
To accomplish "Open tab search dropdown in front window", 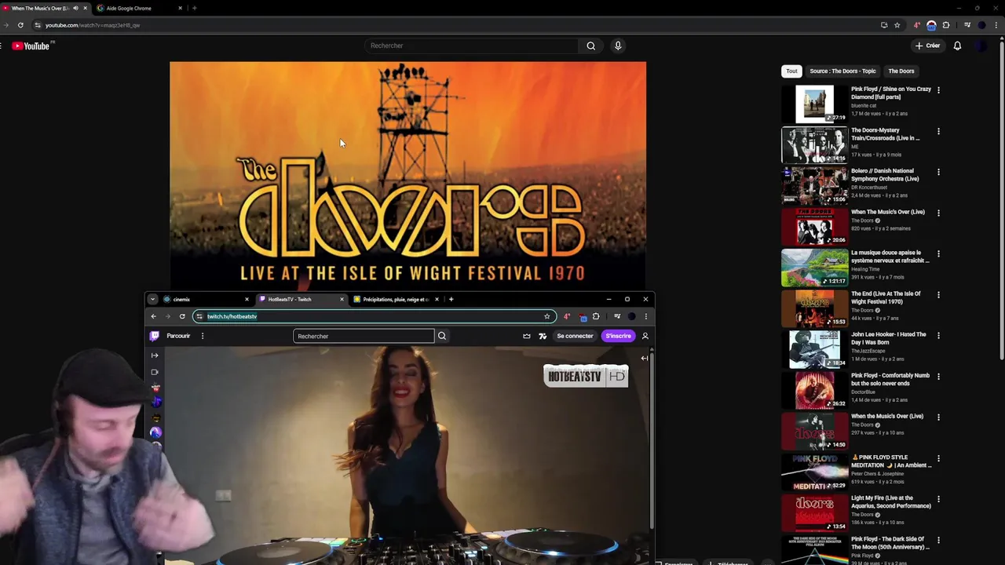I will click(152, 299).
